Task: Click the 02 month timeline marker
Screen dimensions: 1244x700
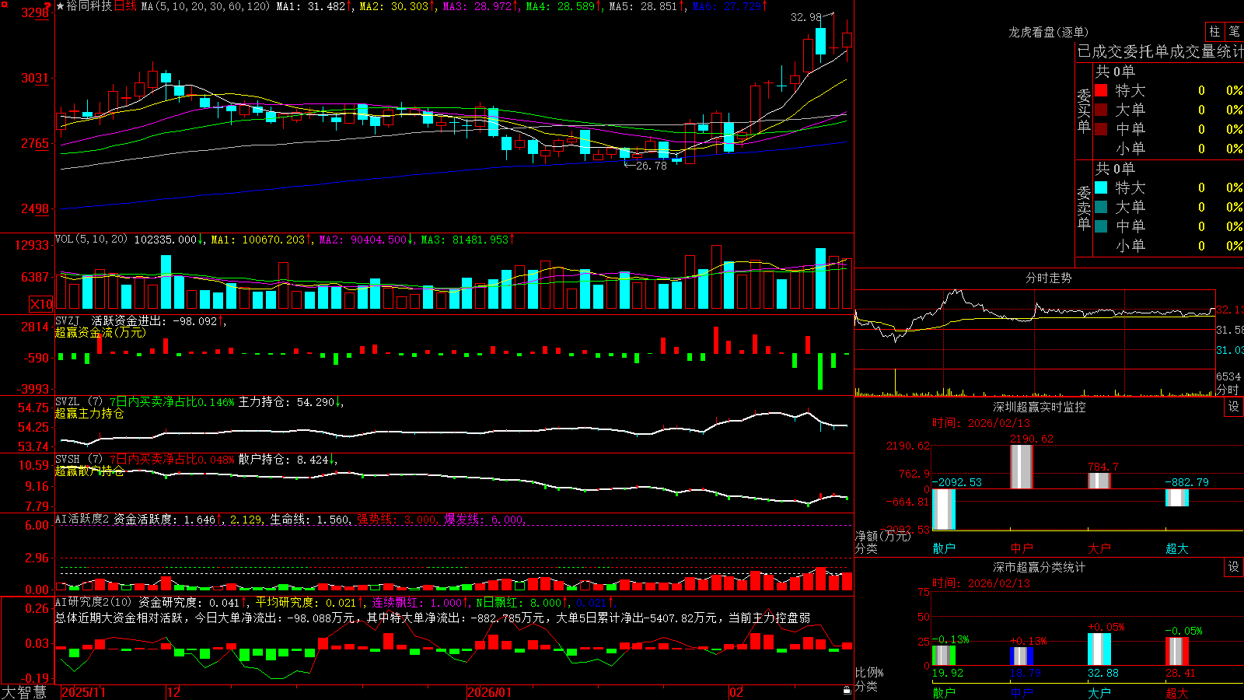Action: [736, 692]
